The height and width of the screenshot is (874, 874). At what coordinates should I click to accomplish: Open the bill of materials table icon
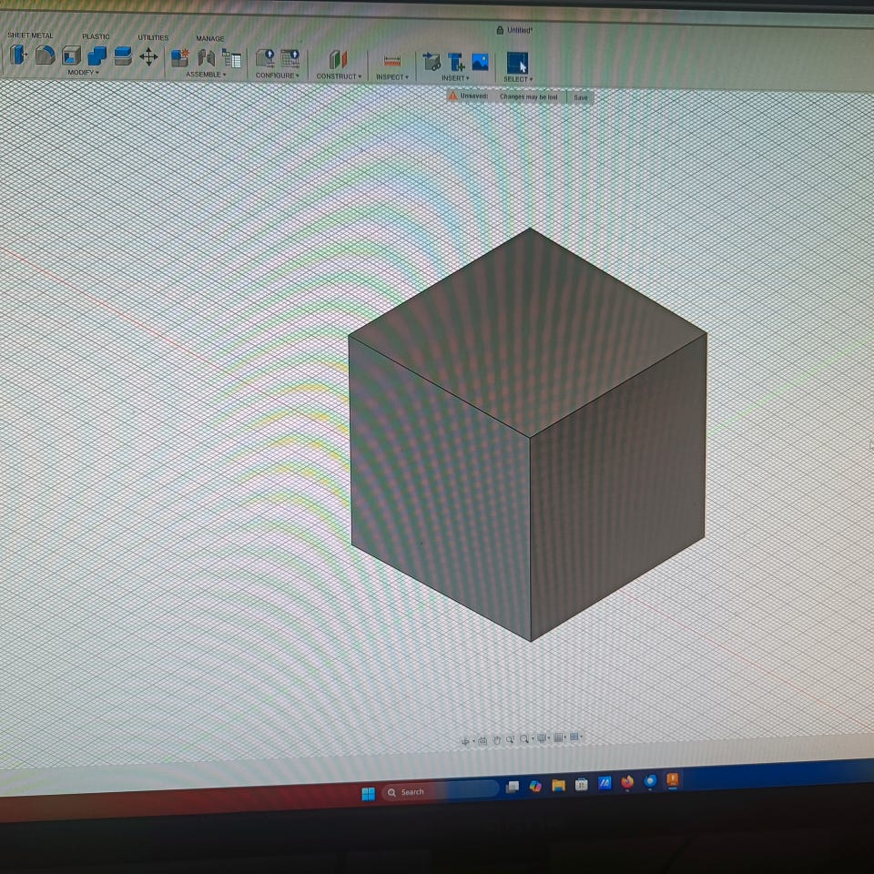[232, 58]
